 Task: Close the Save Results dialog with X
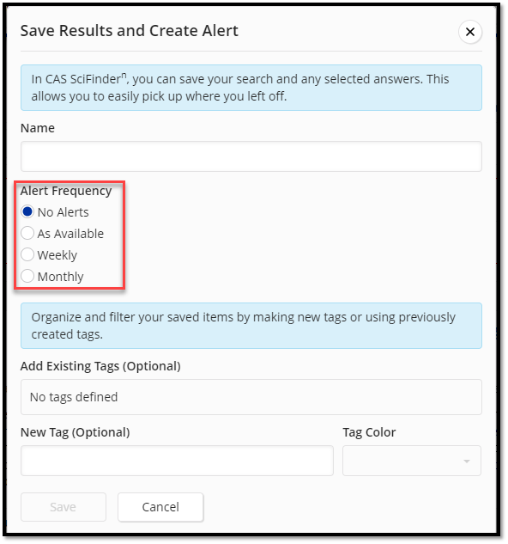(470, 32)
